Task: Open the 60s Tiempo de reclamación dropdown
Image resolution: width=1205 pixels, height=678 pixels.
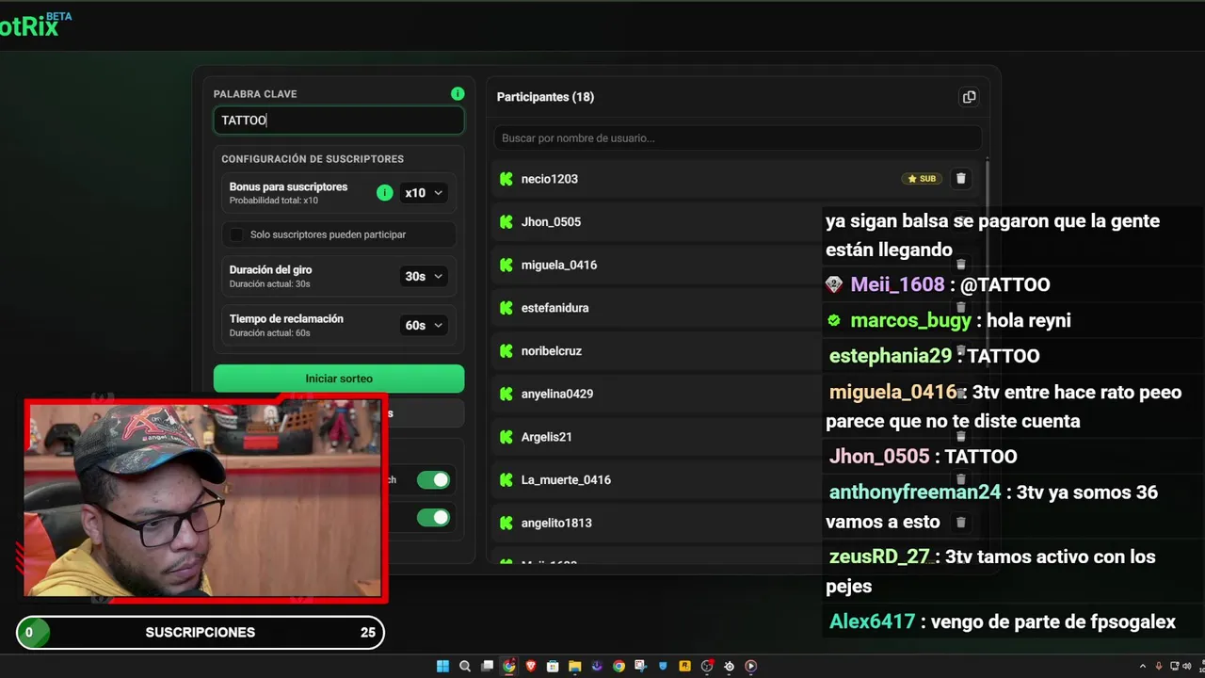Action: click(424, 326)
